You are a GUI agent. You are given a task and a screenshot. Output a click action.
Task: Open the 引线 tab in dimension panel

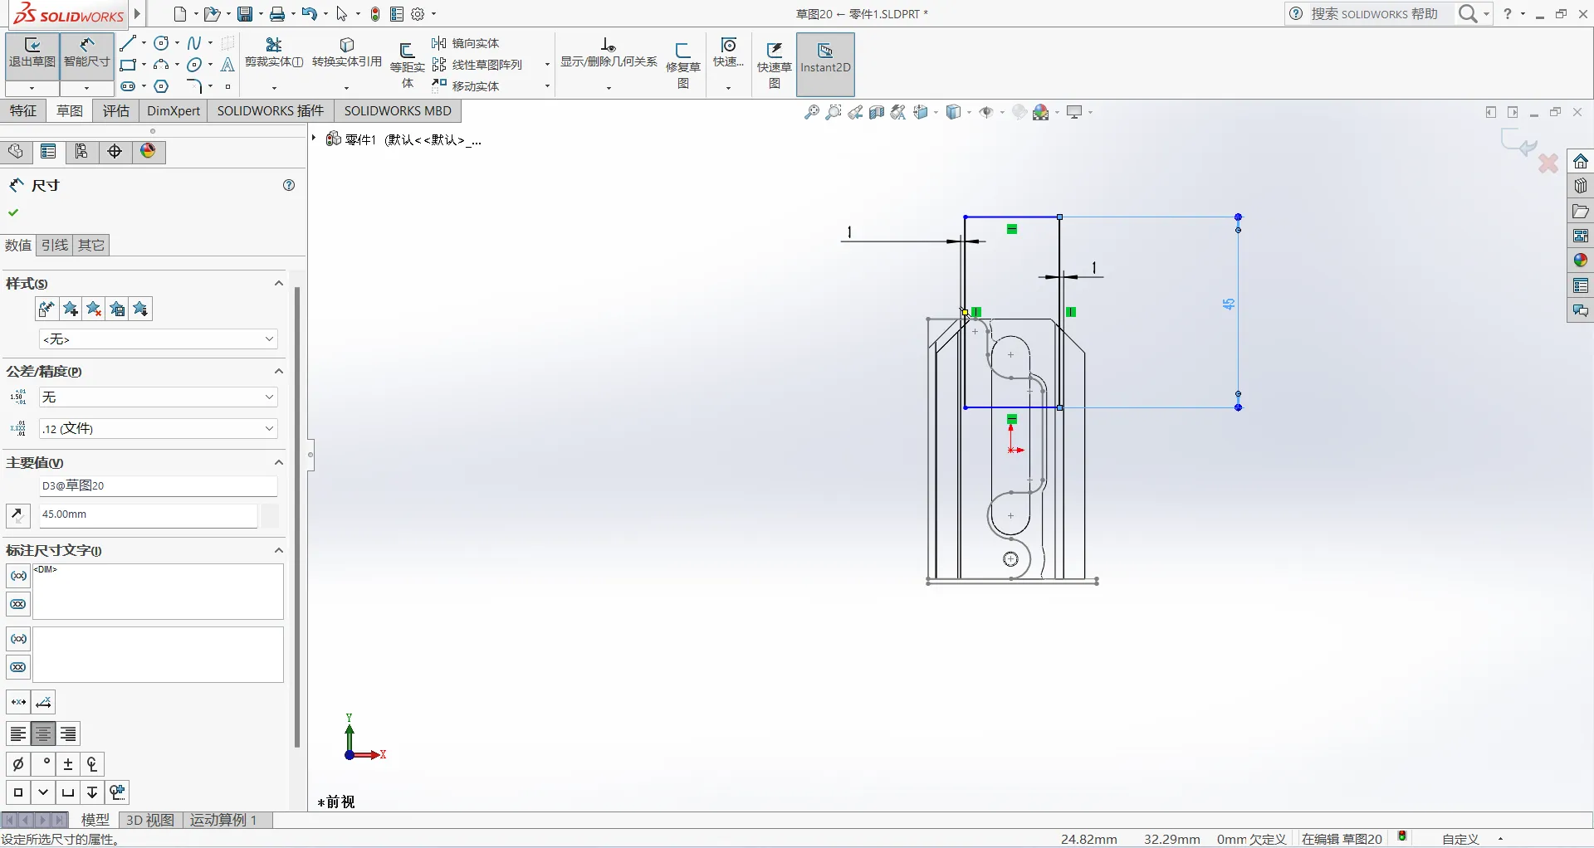[x=55, y=246]
